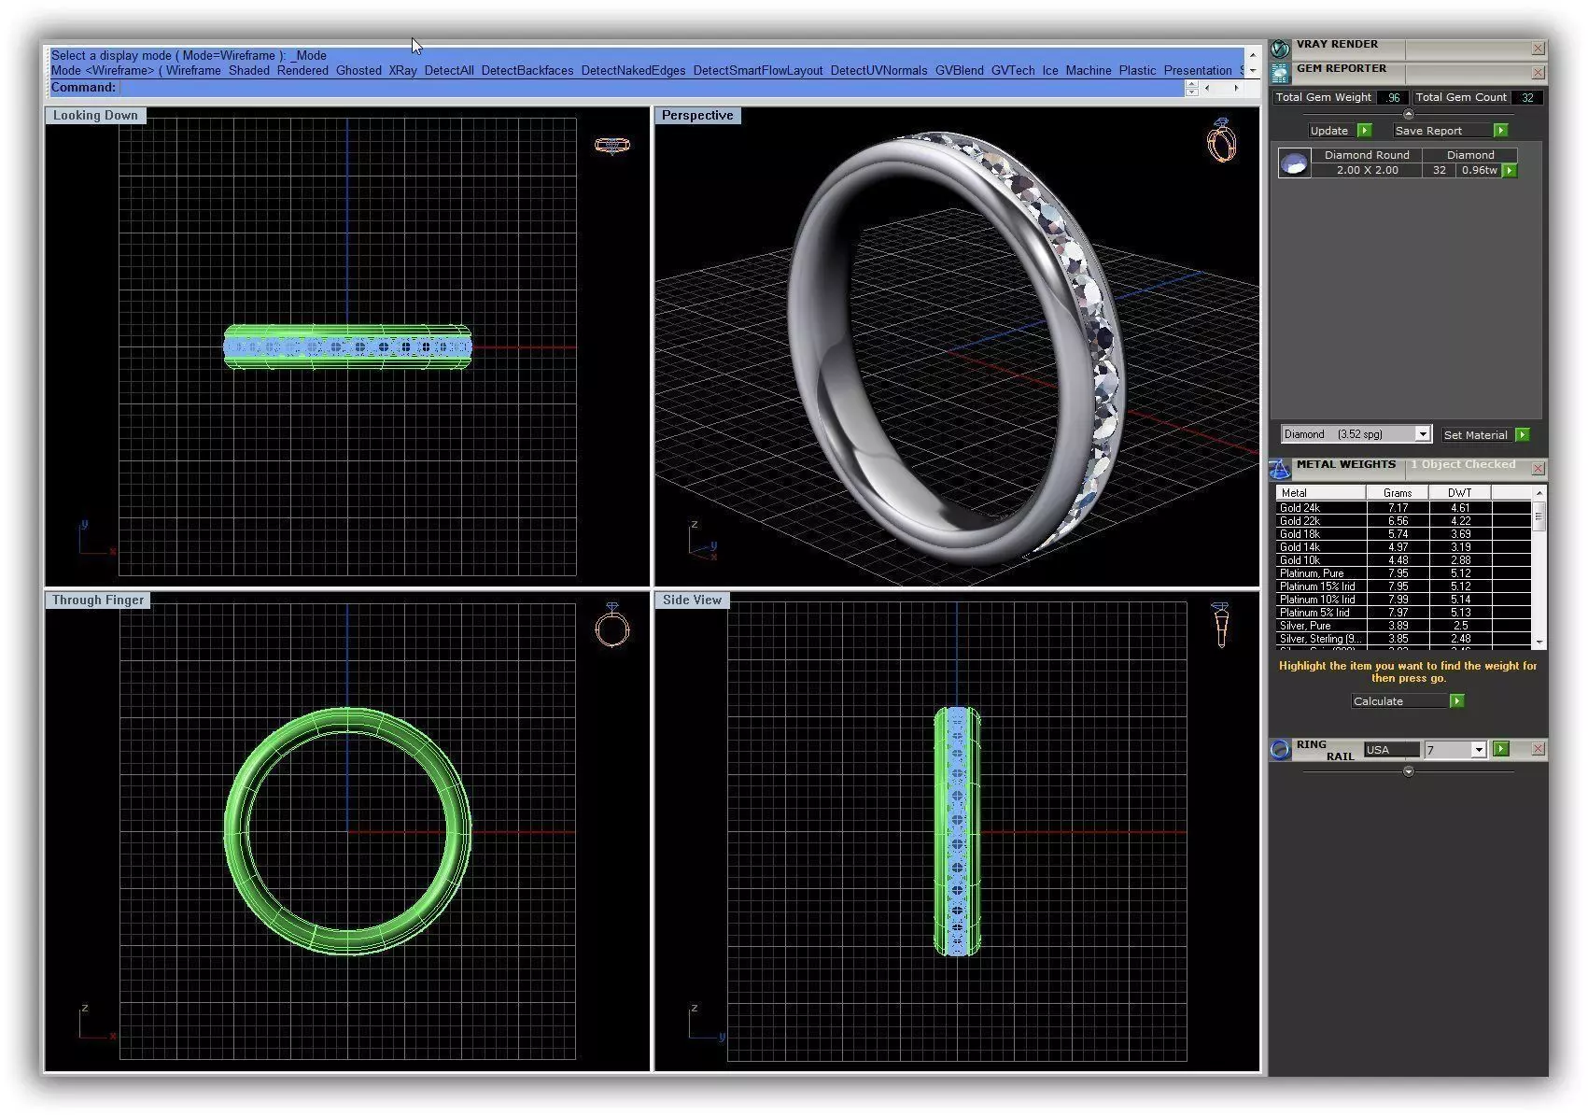Close the Metal Weights panel
Screen dimensions: 1588x1116
pyautogui.click(x=1538, y=468)
